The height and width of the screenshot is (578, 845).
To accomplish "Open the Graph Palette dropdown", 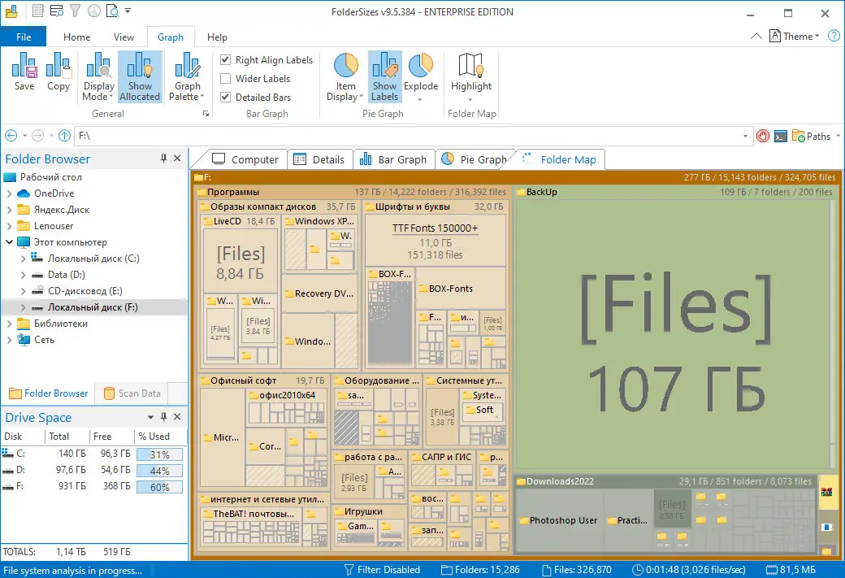I will (x=187, y=76).
